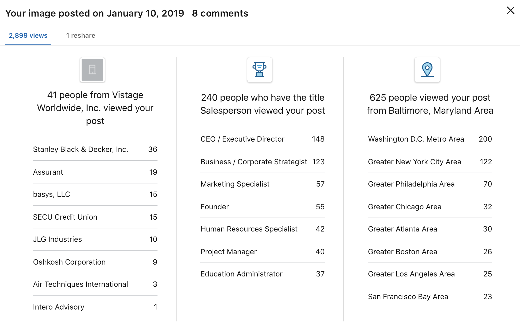Click the trophy job title icon
Screen dimensions: 520x324
[x=259, y=70]
